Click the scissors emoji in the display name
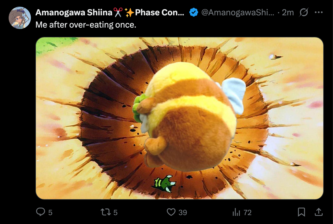 118,12
